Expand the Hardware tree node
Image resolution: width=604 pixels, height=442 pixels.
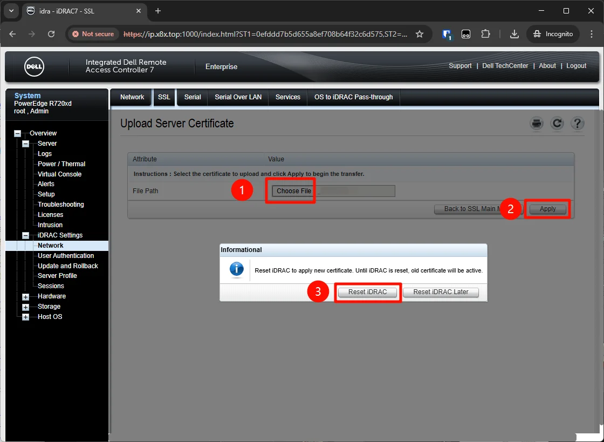coord(25,297)
